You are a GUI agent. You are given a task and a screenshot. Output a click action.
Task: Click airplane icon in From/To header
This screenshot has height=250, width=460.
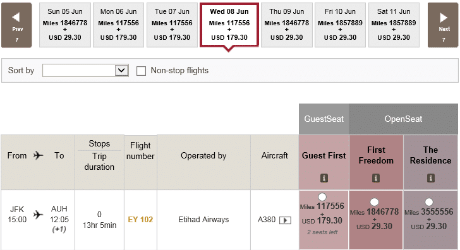[x=38, y=155]
